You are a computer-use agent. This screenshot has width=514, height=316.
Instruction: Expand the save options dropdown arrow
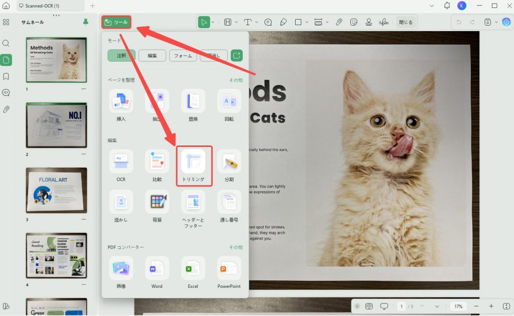pyautogui.click(x=496, y=22)
